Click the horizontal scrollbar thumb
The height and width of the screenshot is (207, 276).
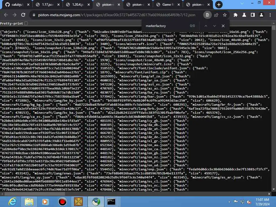point(35,194)
